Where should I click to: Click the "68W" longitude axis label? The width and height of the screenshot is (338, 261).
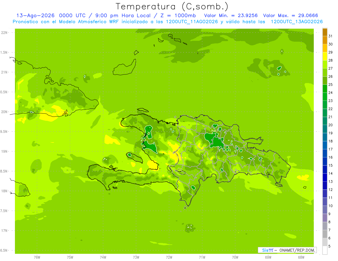tap(301, 257)
